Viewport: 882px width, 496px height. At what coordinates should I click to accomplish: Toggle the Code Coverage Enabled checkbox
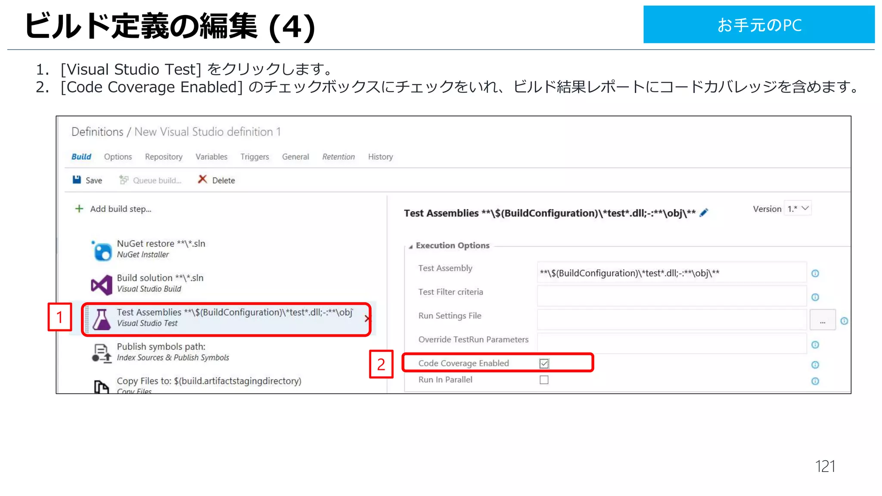[x=544, y=363]
